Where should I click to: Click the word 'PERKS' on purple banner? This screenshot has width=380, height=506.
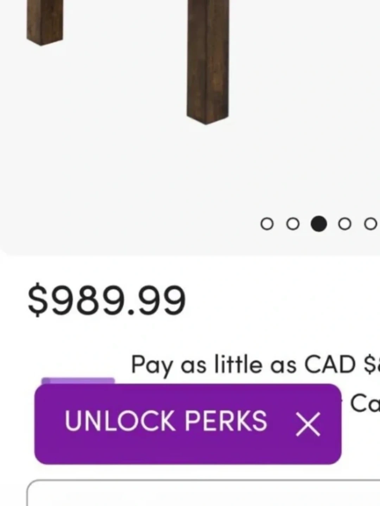226,421
